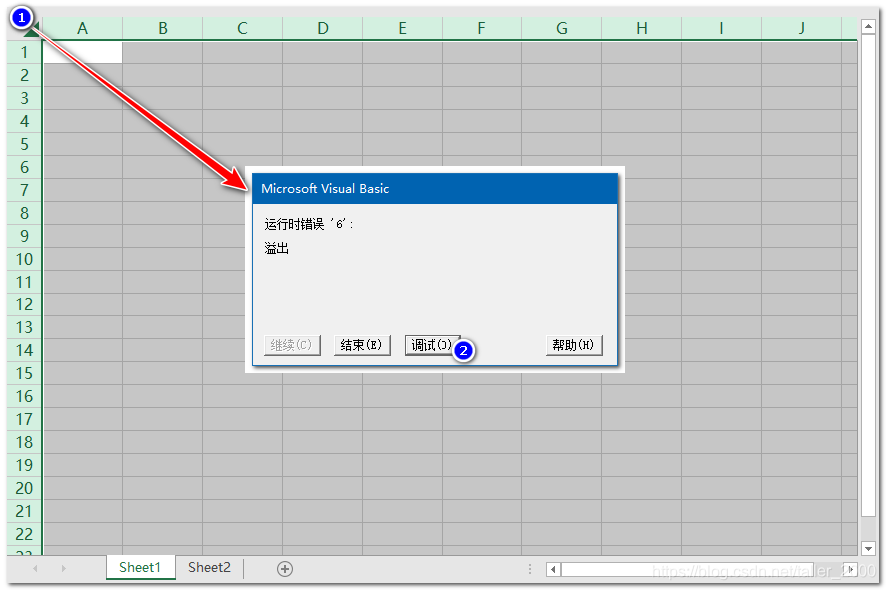Add a new worksheet with the plus icon
The image size is (886, 590).
tap(284, 567)
